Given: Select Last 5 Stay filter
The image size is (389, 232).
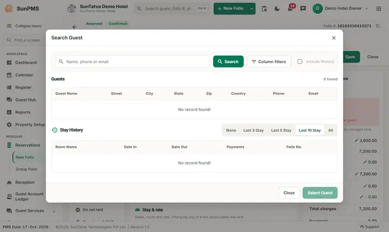Looking at the screenshot, I should [x=281, y=130].
